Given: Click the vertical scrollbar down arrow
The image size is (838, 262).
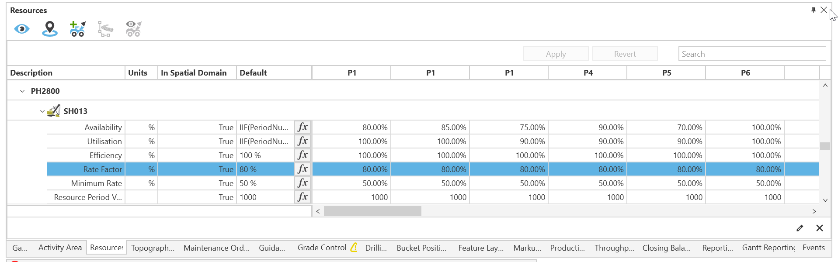Looking at the screenshot, I should pos(825,200).
